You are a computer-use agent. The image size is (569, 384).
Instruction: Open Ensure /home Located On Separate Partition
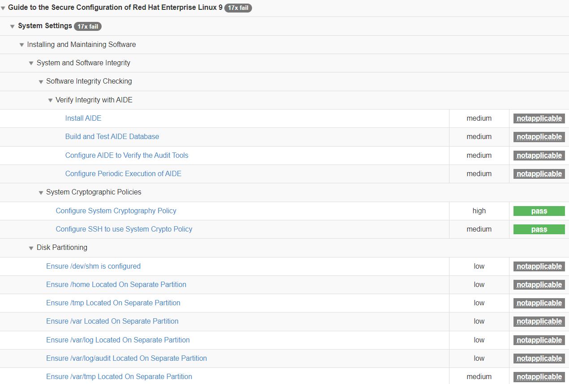[x=116, y=285]
